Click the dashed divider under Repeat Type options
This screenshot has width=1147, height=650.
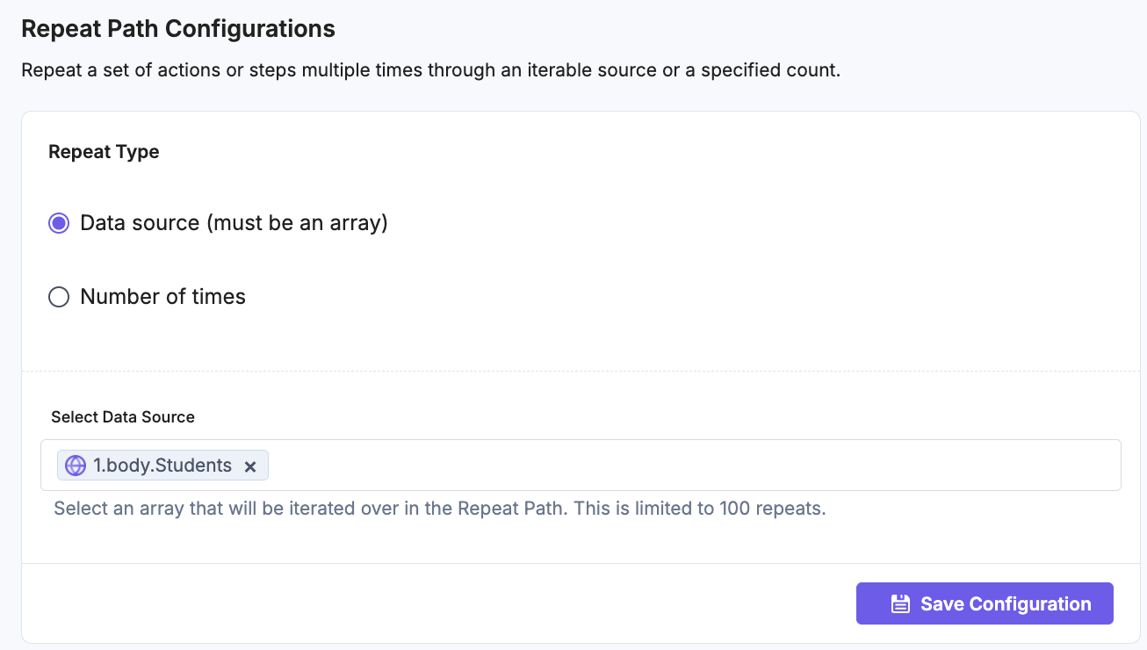click(x=580, y=371)
